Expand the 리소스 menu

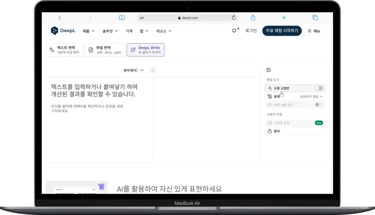[x=164, y=31]
